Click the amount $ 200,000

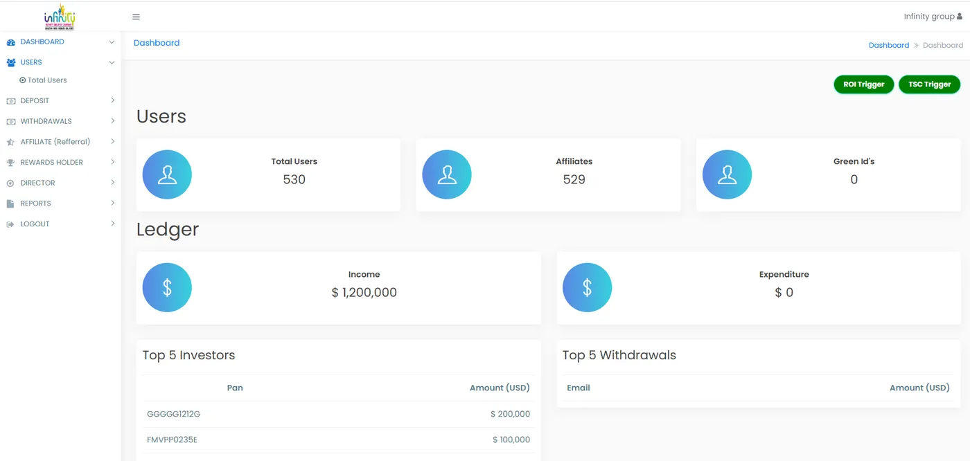point(510,414)
